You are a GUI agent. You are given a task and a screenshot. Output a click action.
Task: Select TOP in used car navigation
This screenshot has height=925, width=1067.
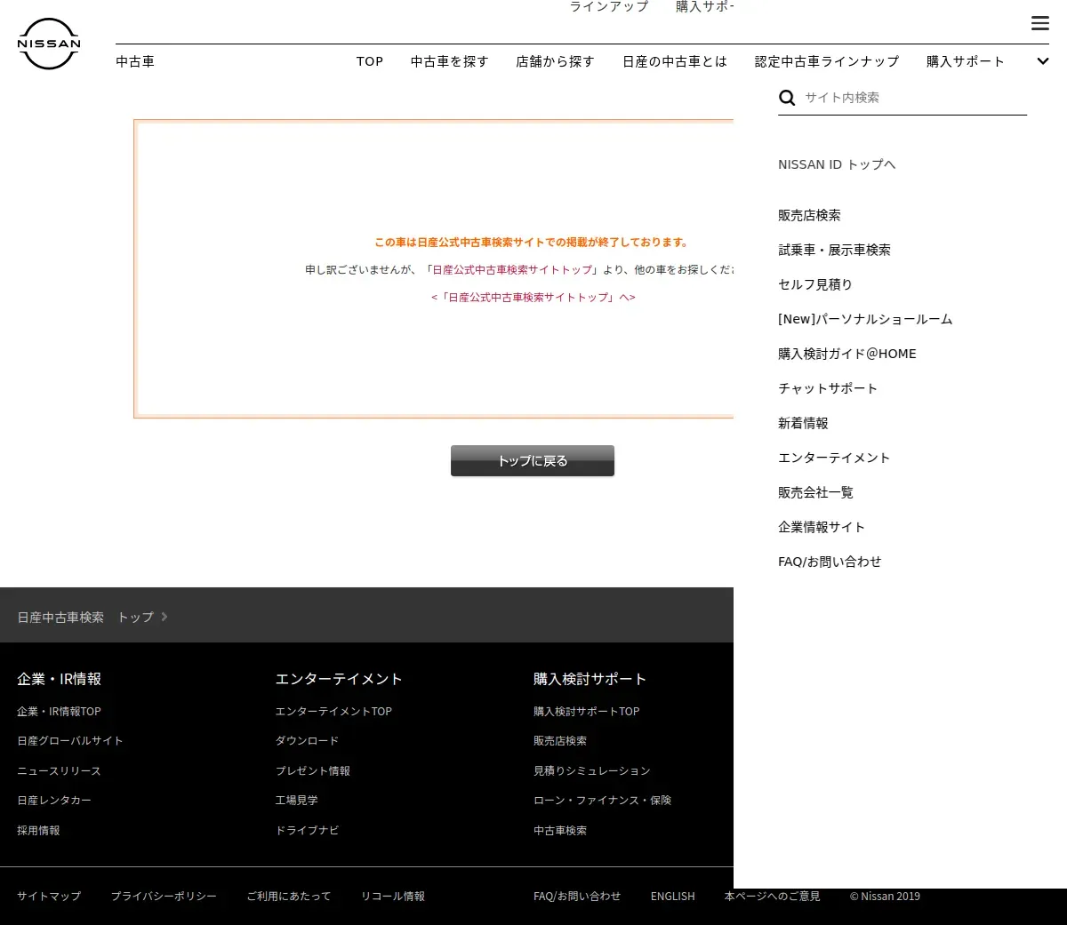[370, 61]
